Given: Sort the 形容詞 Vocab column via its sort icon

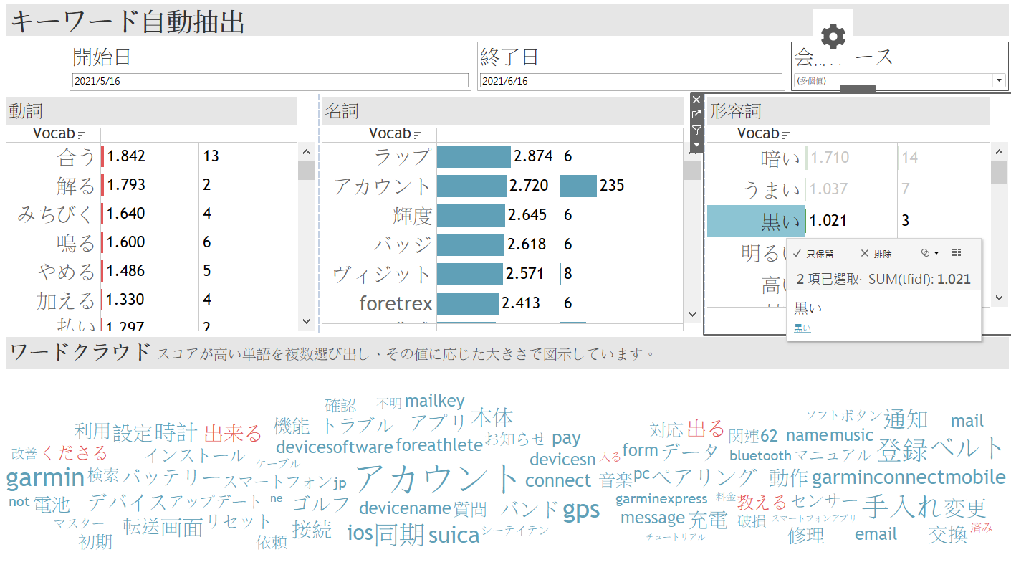Looking at the screenshot, I should point(785,134).
